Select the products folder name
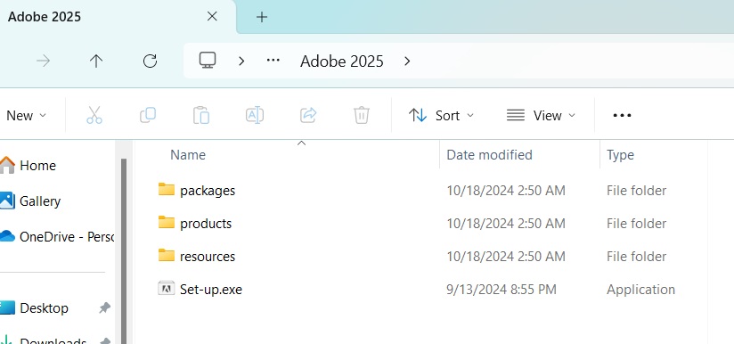The width and height of the screenshot is (734, 344). [206, 224]
